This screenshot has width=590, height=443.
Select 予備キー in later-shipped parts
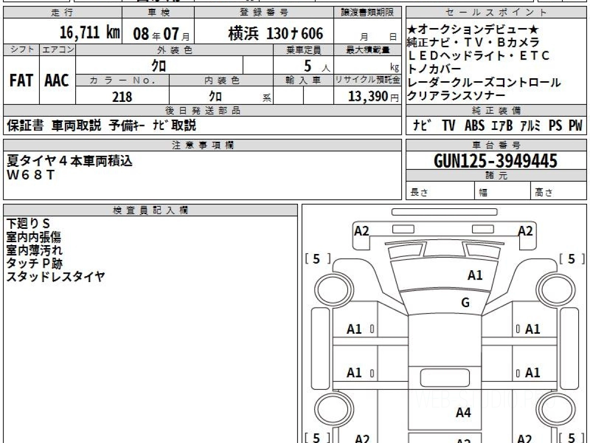click(x=126, y=126)
